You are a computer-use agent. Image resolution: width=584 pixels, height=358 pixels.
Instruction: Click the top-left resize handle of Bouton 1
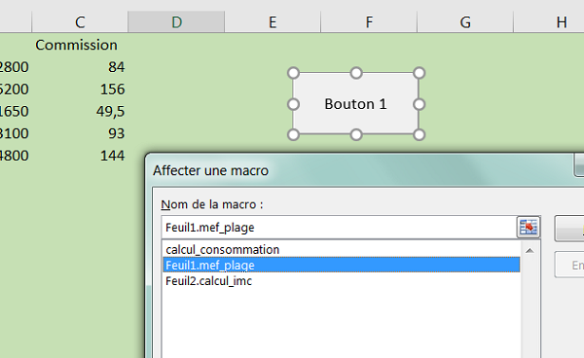tap(294, 73)
